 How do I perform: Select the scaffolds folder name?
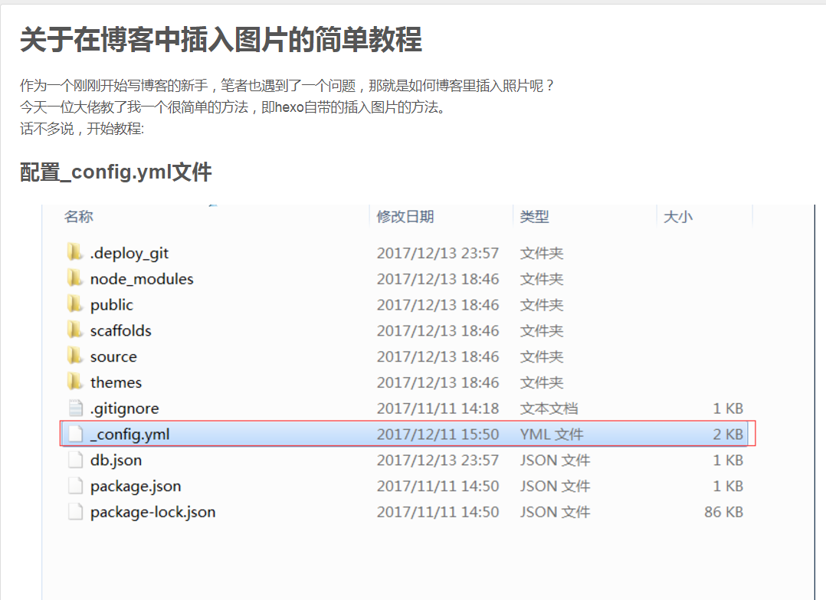point(120,330)
